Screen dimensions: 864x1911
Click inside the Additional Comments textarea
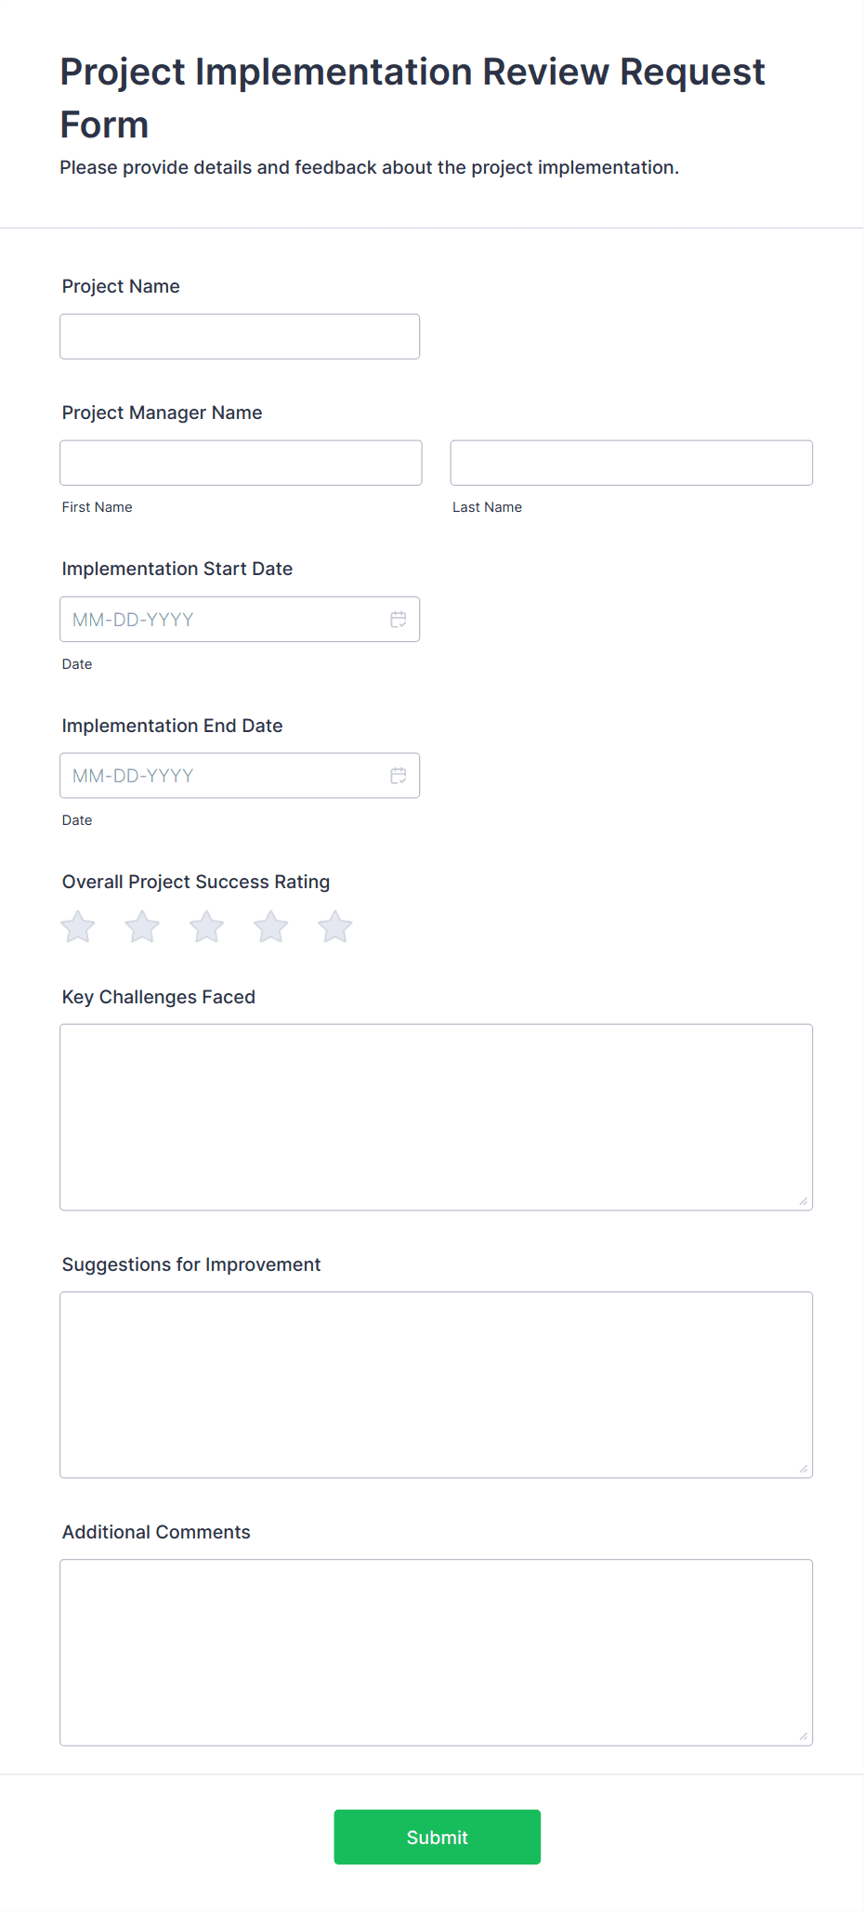pyautogui.click(x=436, y=1652)
